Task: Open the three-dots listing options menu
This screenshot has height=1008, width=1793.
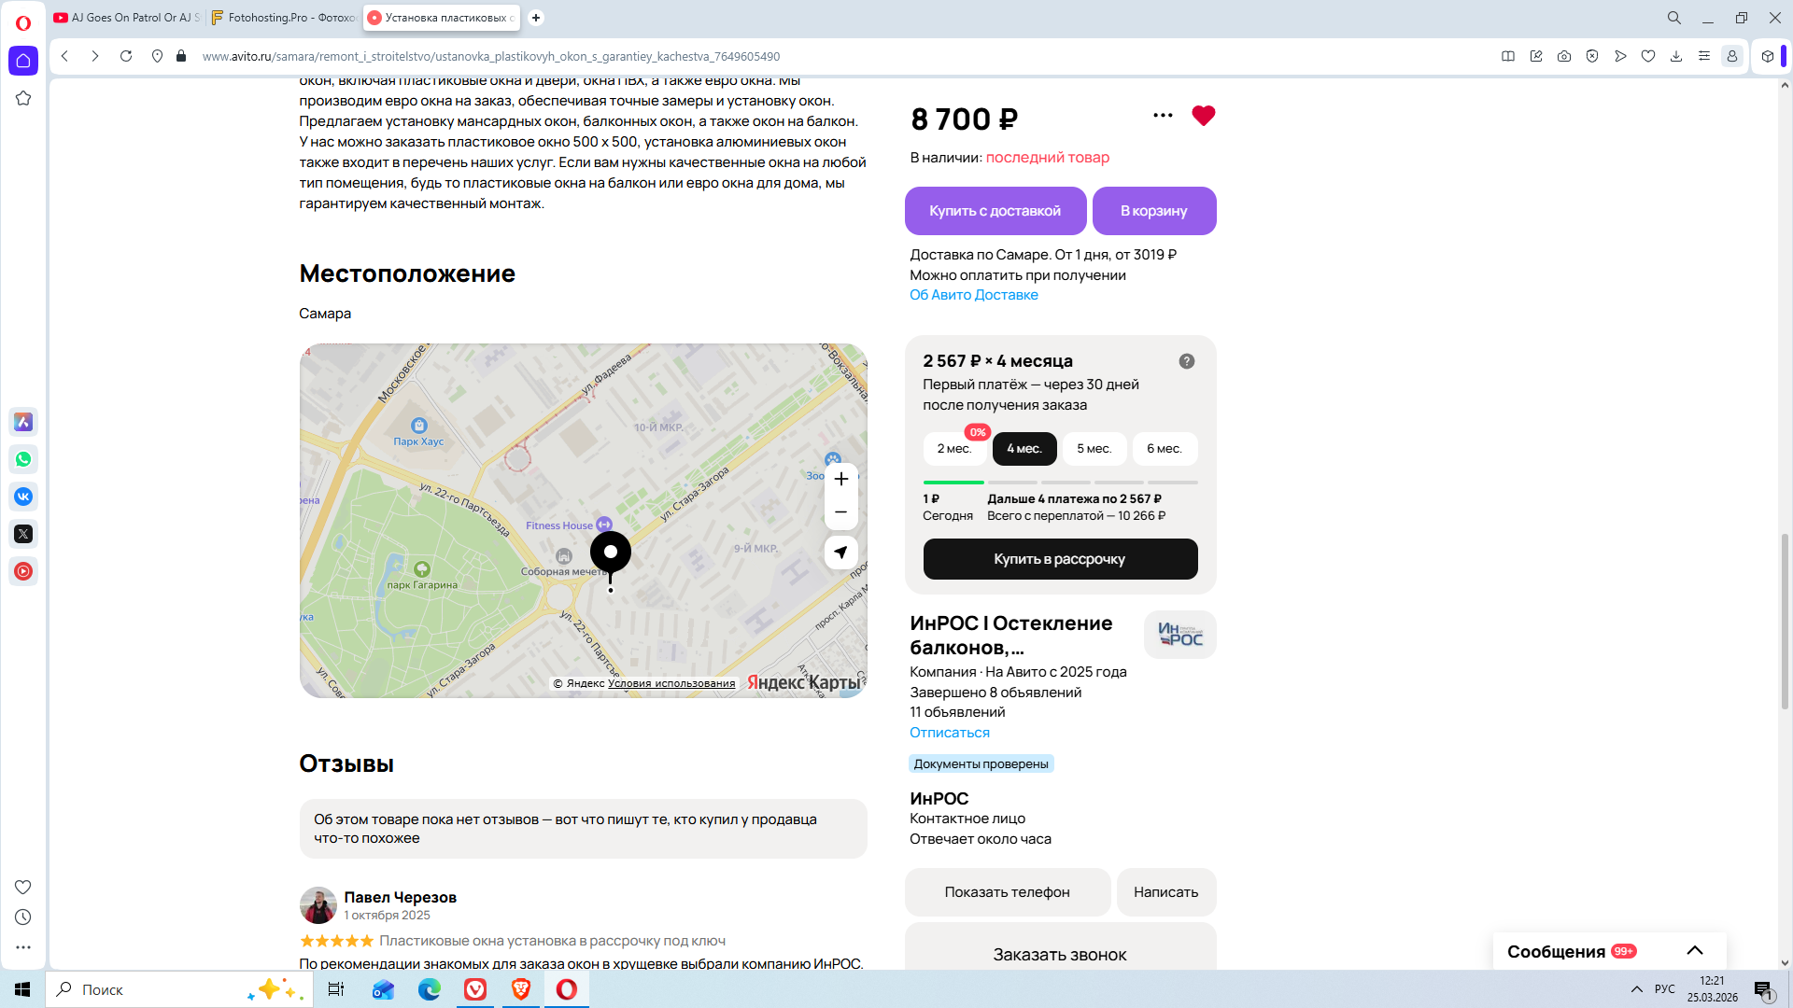Action: tap(1163, 116)
